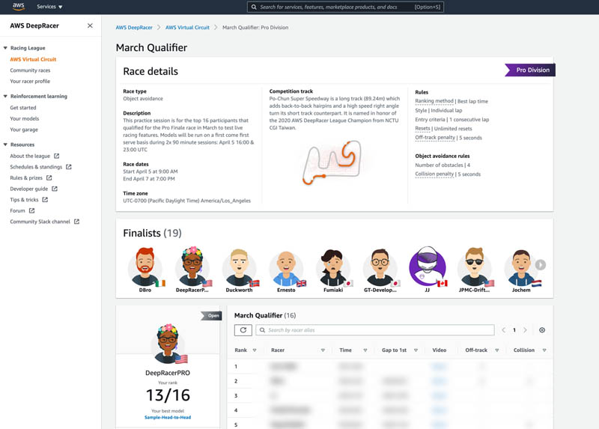Go to previous leaderboard page

503,330
